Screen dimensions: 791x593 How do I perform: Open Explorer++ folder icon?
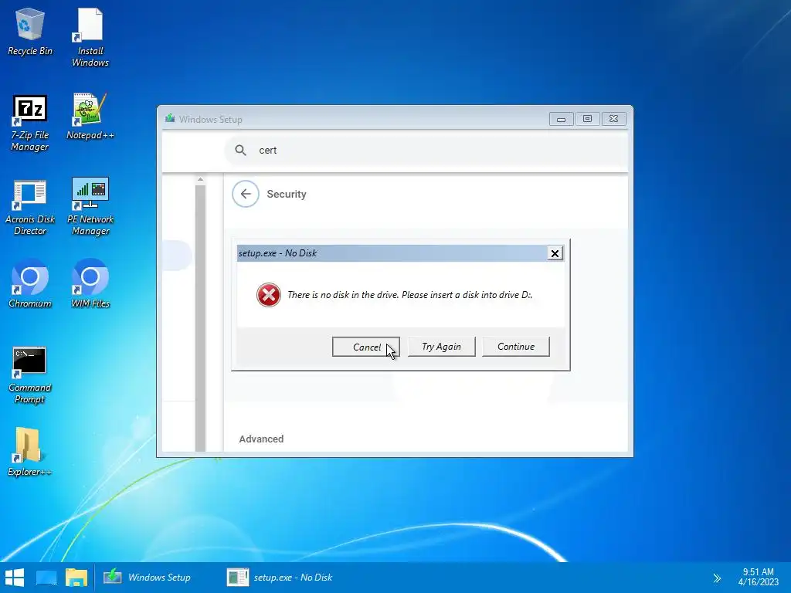pos(30,452)
